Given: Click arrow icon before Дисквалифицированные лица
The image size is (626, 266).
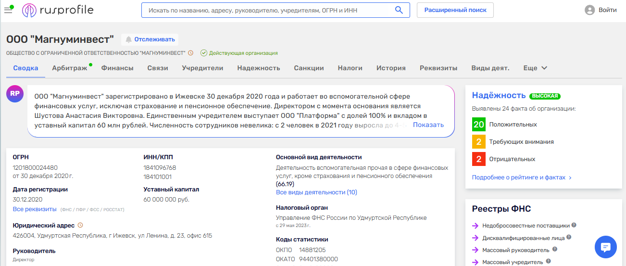Looking at the screenshot, I should coord(475,238).
